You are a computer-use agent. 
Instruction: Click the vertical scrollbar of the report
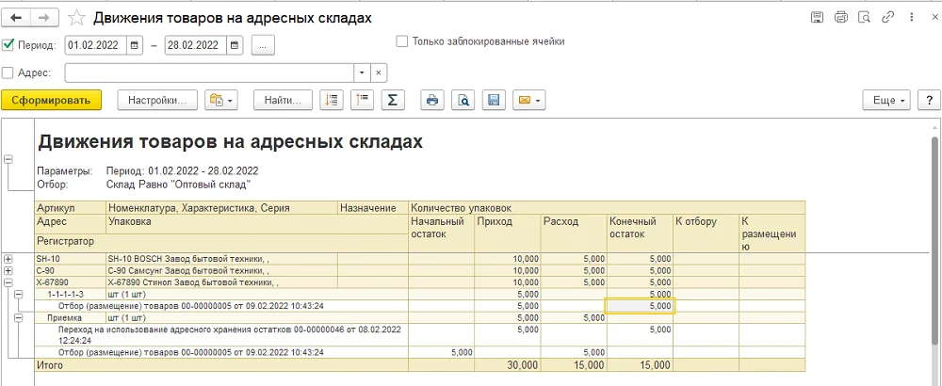(934, 240)
